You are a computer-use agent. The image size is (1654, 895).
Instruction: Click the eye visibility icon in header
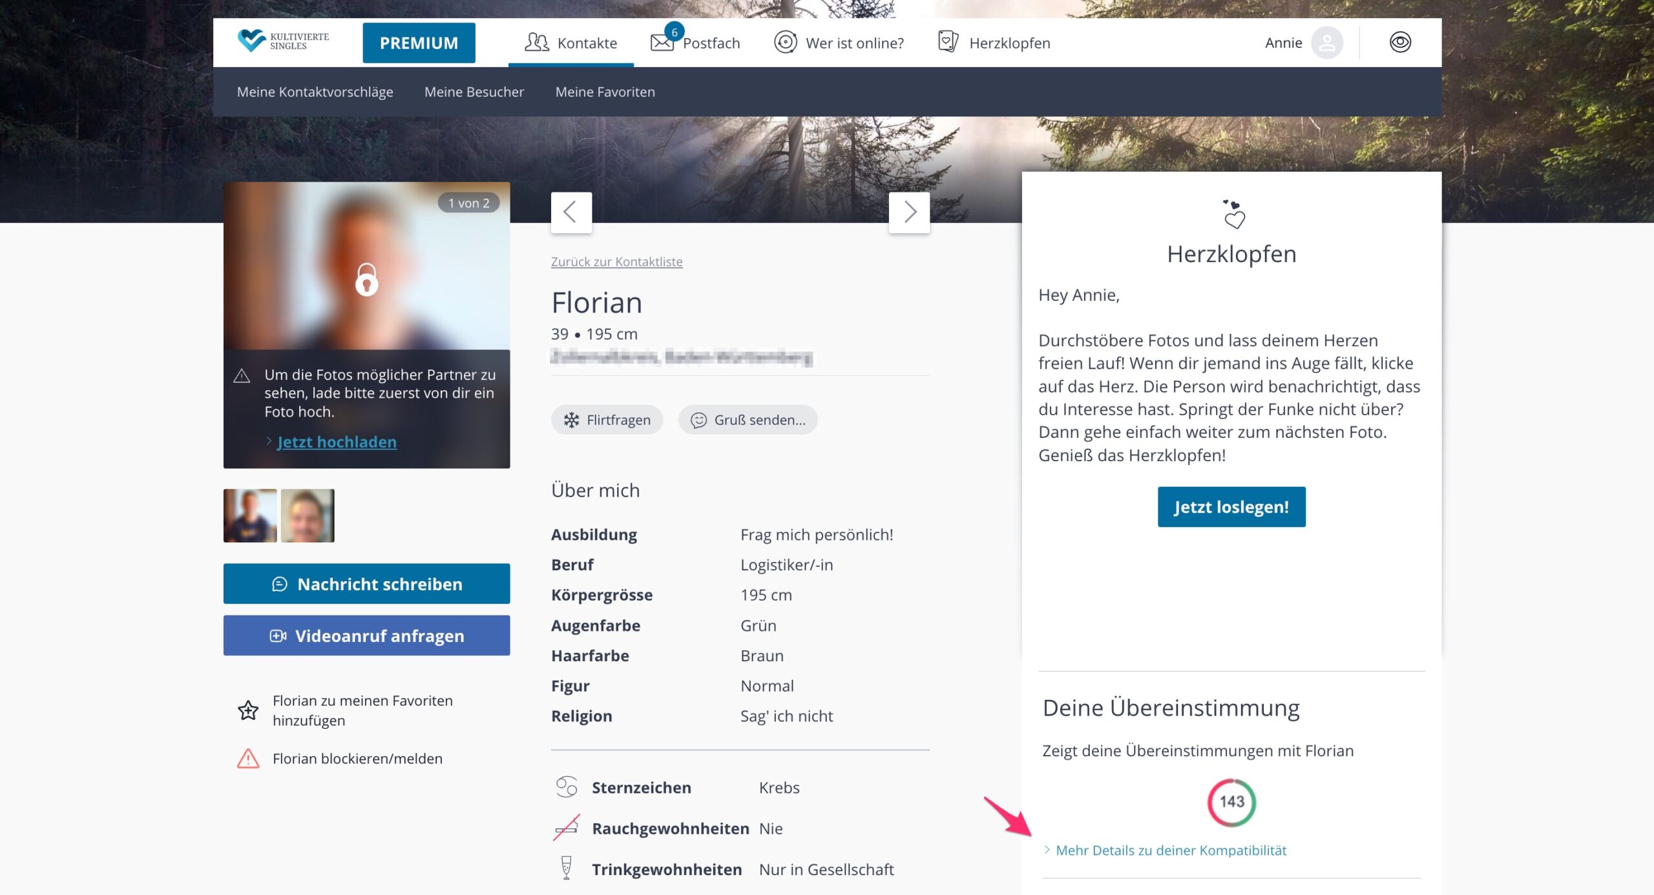1399,43
